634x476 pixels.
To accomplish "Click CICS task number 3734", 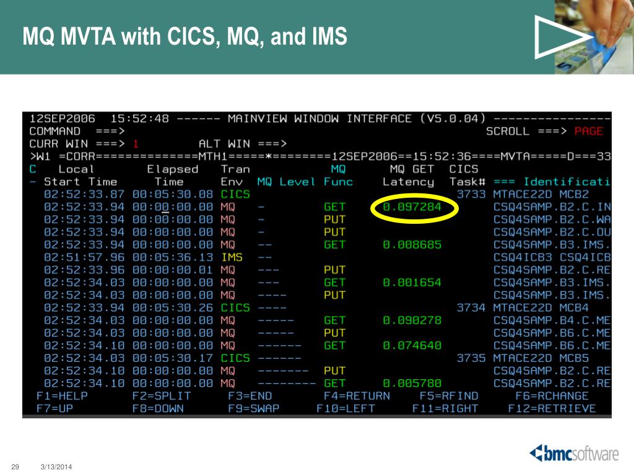I will (471, 307).
